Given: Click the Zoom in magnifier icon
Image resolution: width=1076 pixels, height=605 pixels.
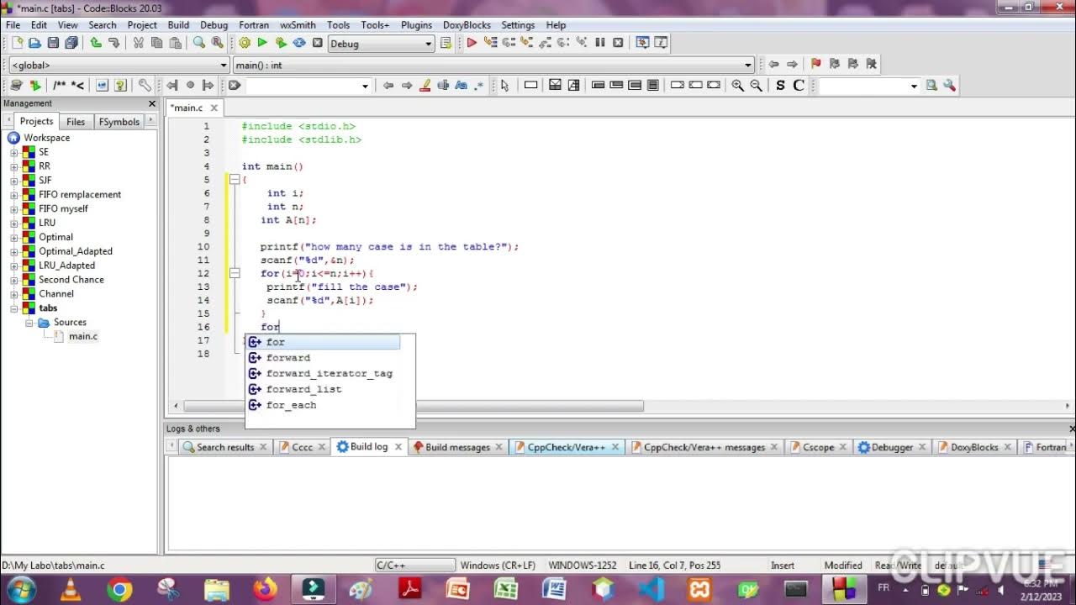Looking at the screenshot, I should [x=737, y=85].
